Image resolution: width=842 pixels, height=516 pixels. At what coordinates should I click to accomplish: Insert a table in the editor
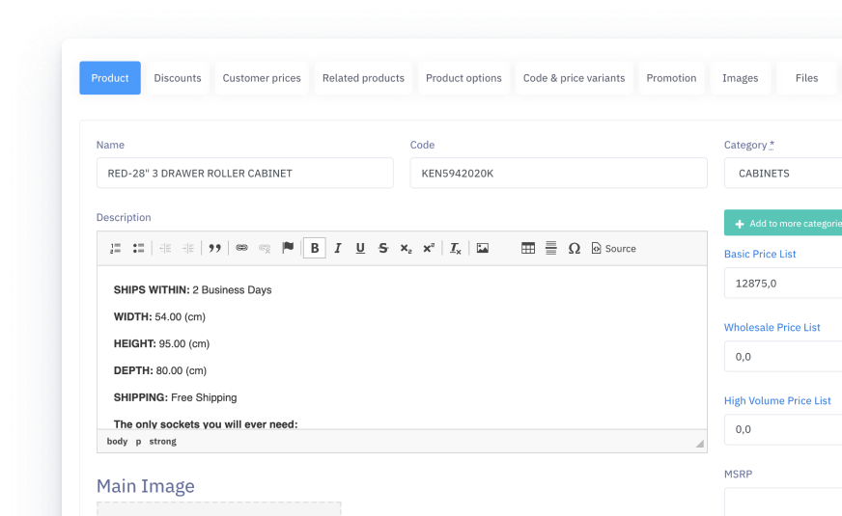pyautogui.click(x=528, y=248)
